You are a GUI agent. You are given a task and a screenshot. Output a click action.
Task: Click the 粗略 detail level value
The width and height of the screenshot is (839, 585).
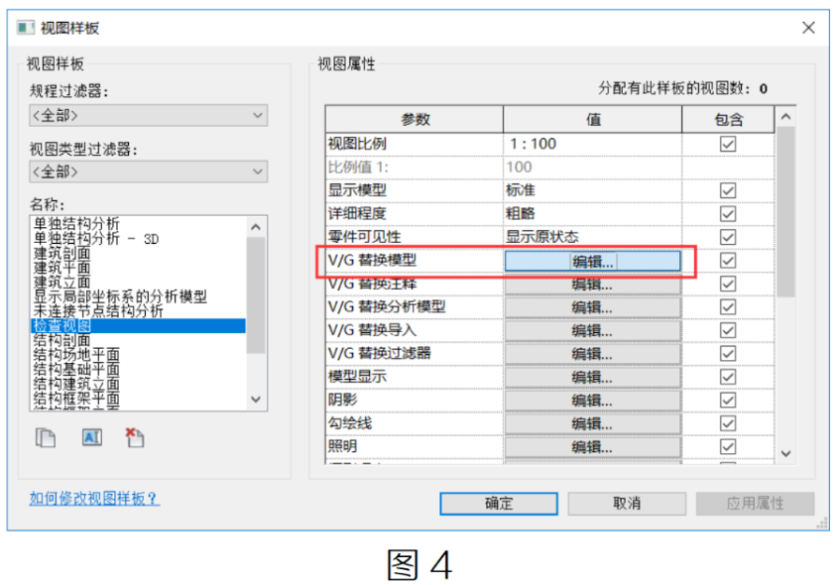point(592,214)
